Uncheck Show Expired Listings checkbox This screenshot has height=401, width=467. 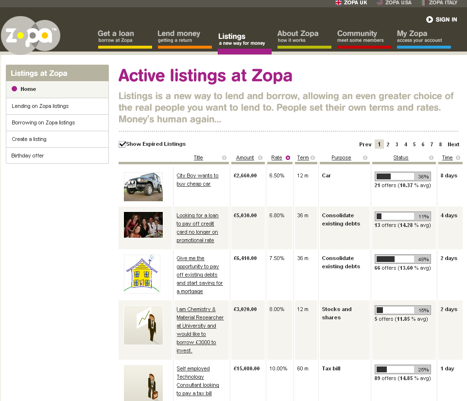pyautogui.click(x=122, y=144)
